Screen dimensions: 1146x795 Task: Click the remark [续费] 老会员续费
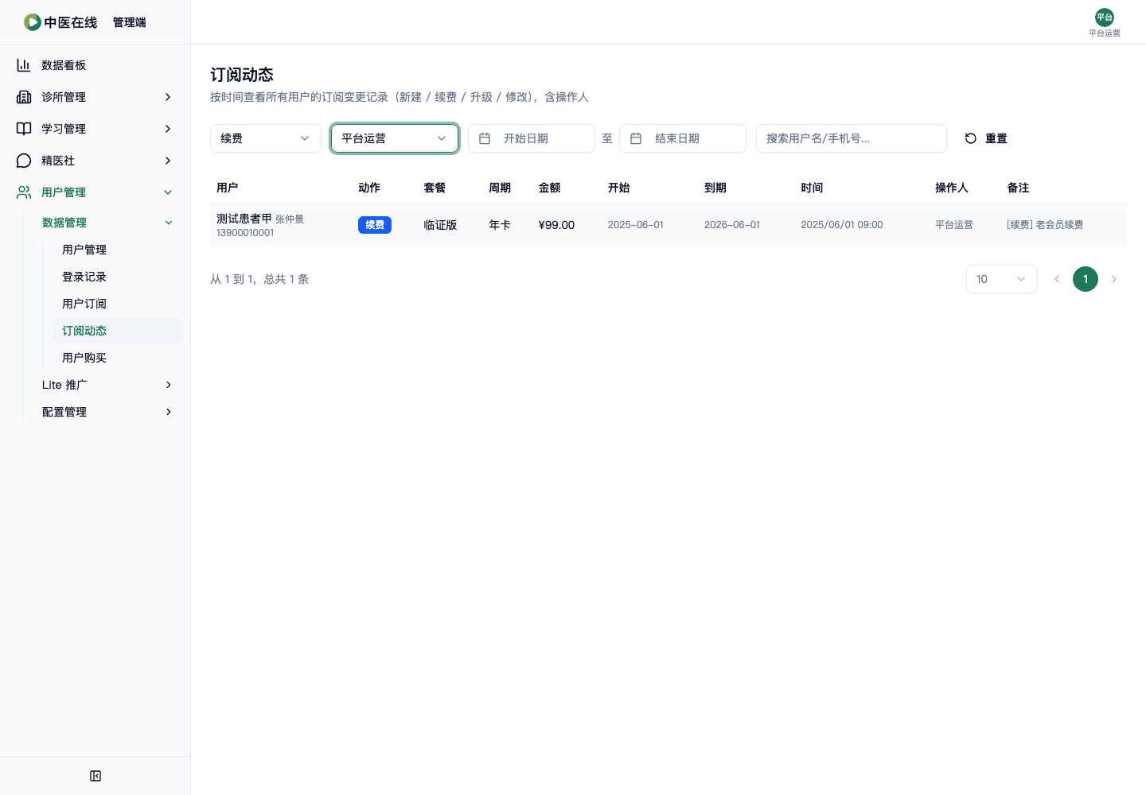click(1045, 225)
